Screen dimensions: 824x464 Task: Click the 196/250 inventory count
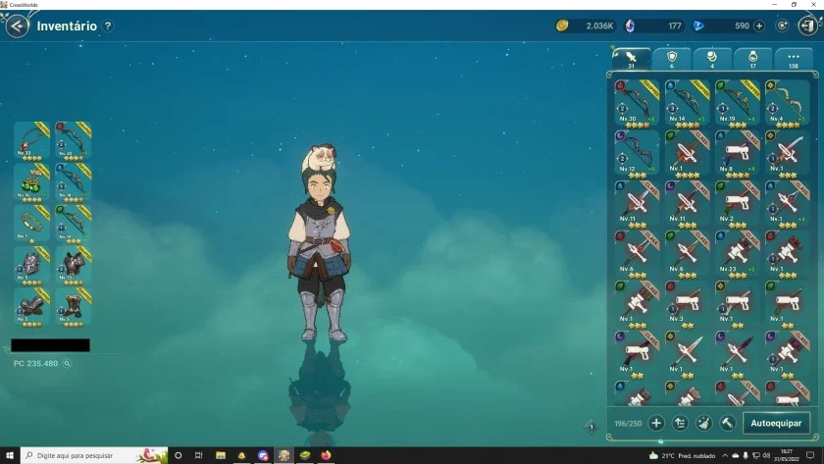[x=628, y=423]
